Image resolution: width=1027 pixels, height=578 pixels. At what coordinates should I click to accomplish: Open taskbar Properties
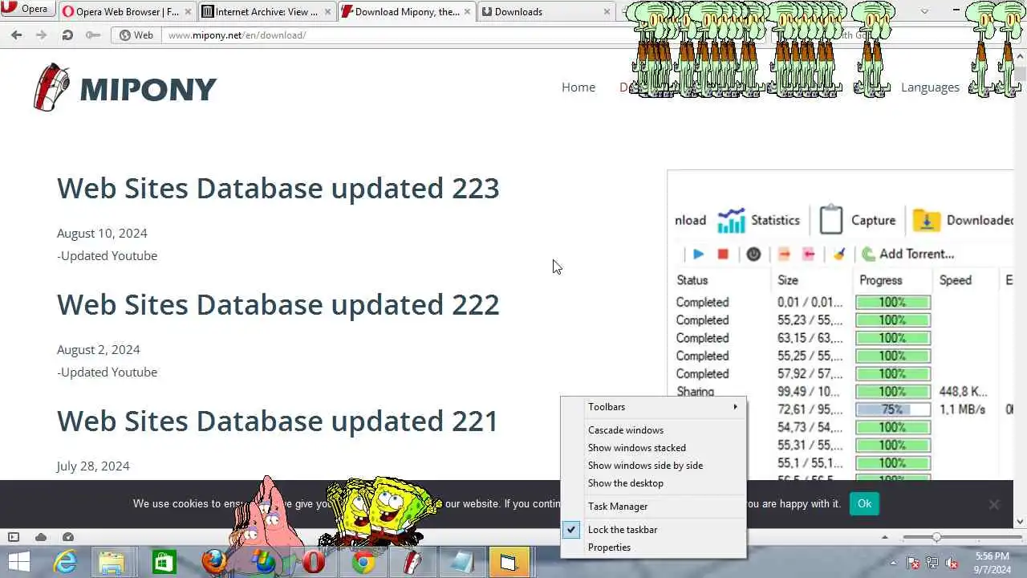click(x=654, y=547)
